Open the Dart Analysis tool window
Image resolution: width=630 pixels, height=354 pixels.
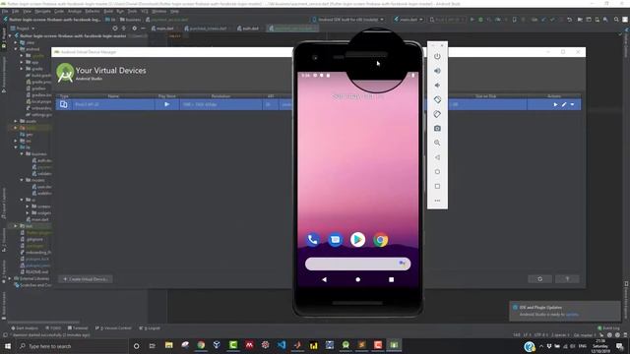pyautogui.click(x=25, y=327)
